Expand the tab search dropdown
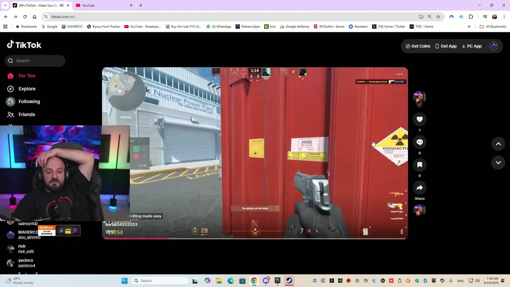 (x=5, y=6)
